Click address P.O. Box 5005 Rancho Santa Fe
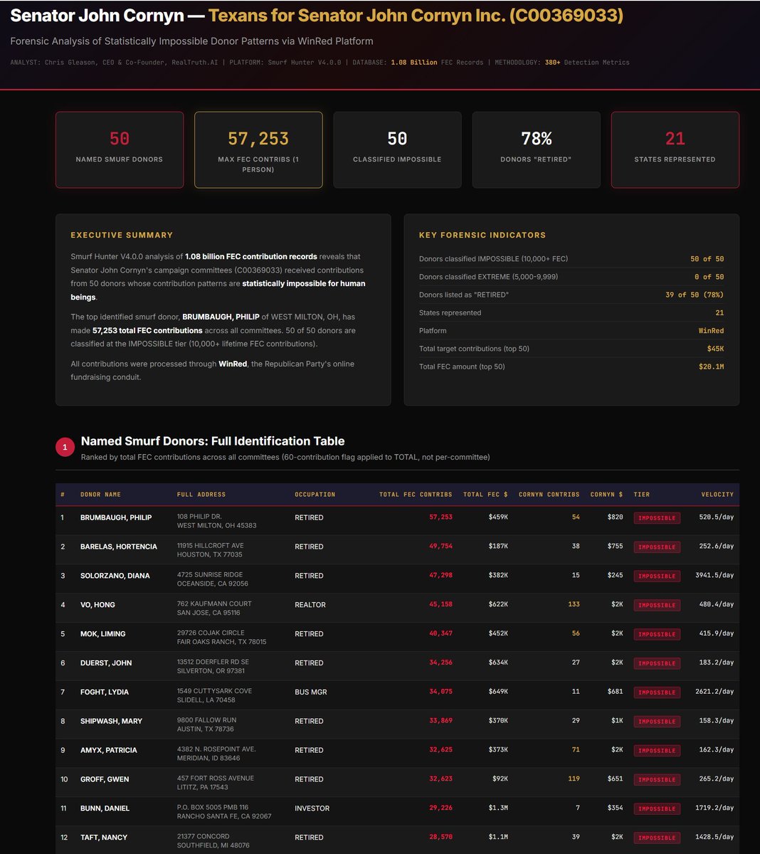 224,813
